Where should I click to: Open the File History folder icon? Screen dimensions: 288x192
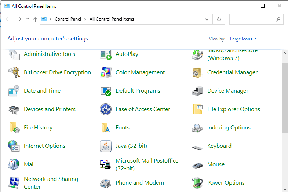click(x=15, y=128)
